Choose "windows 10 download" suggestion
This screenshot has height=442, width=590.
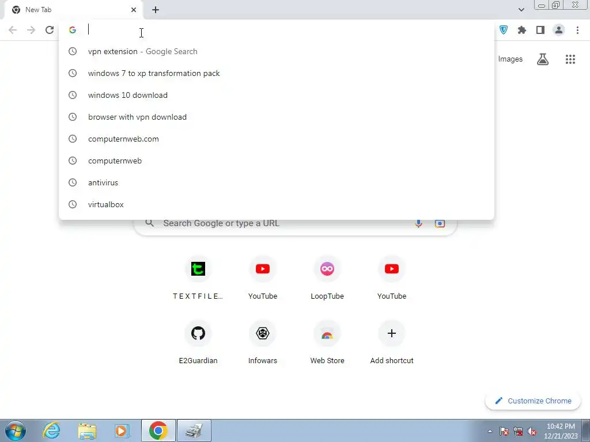tap(277, 95)
